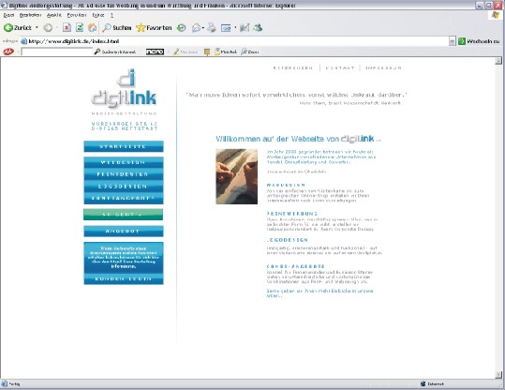
Task: Click inside the URL address field
Action: 234,41
